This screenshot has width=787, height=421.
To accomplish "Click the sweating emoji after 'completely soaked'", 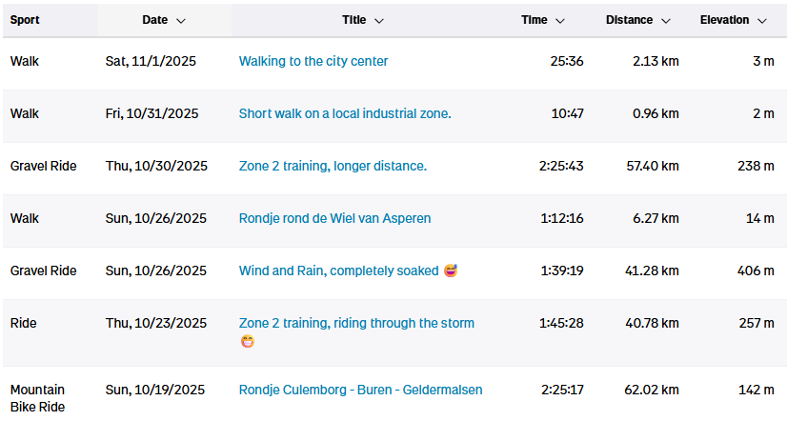I will (x=451, y=271).
